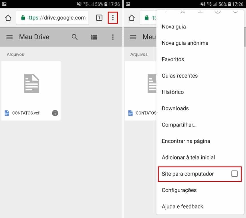Screen dimensions: 246x218
Task: Tap the 'Site para computador' label
Action: click(x=188, y=174)
